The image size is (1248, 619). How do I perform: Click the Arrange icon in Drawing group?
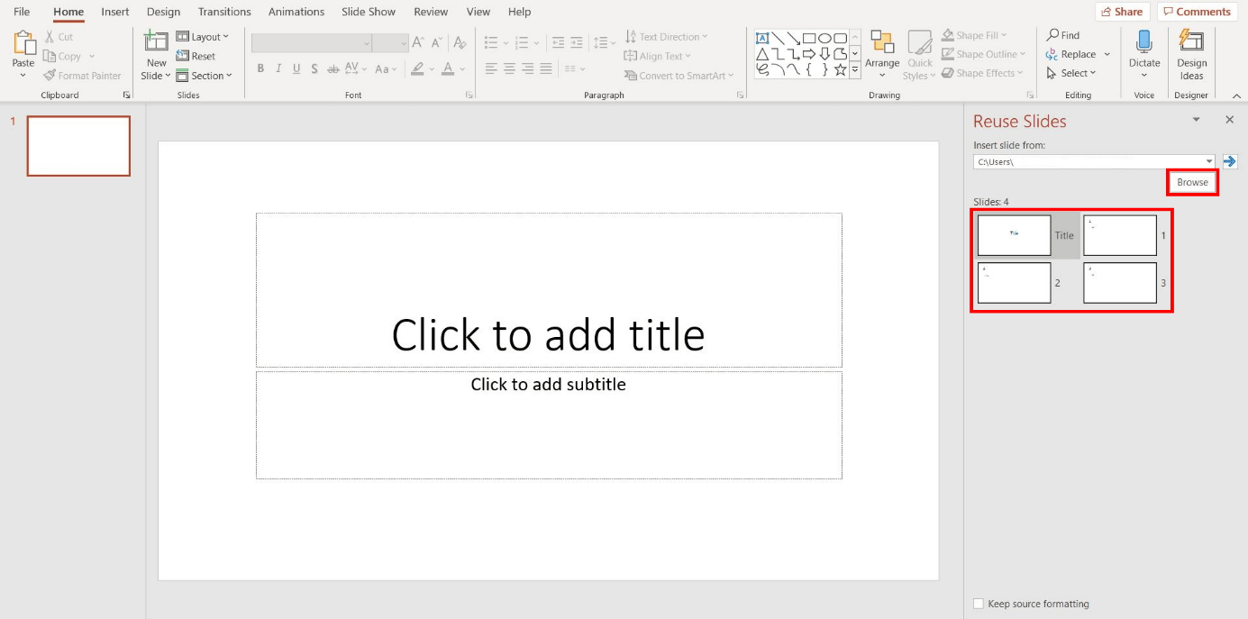[x=881, y=54]
